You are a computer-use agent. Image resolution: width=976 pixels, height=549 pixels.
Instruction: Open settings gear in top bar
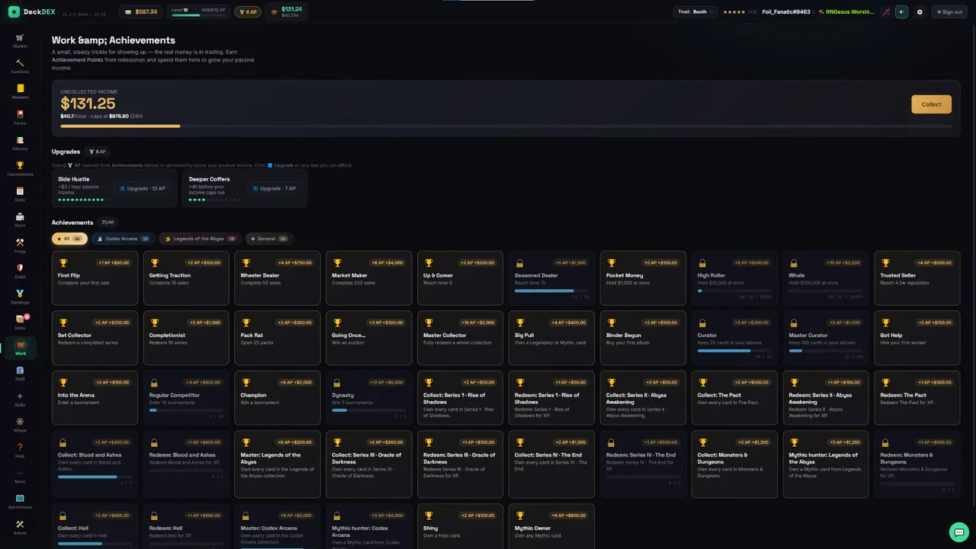pos(920,11)
